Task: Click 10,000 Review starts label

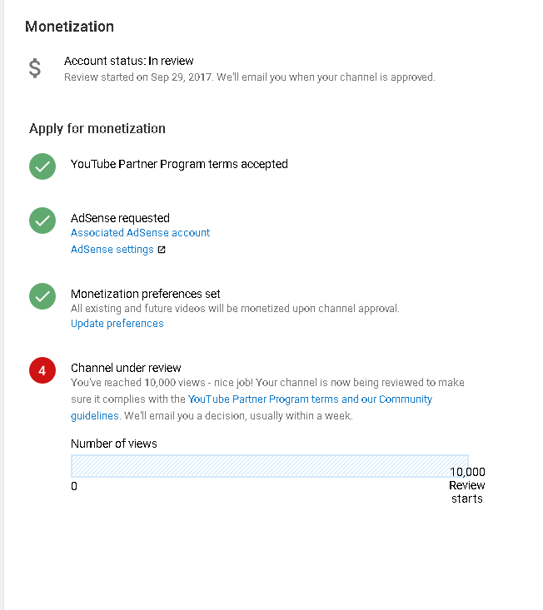Action: click(467, 485)
